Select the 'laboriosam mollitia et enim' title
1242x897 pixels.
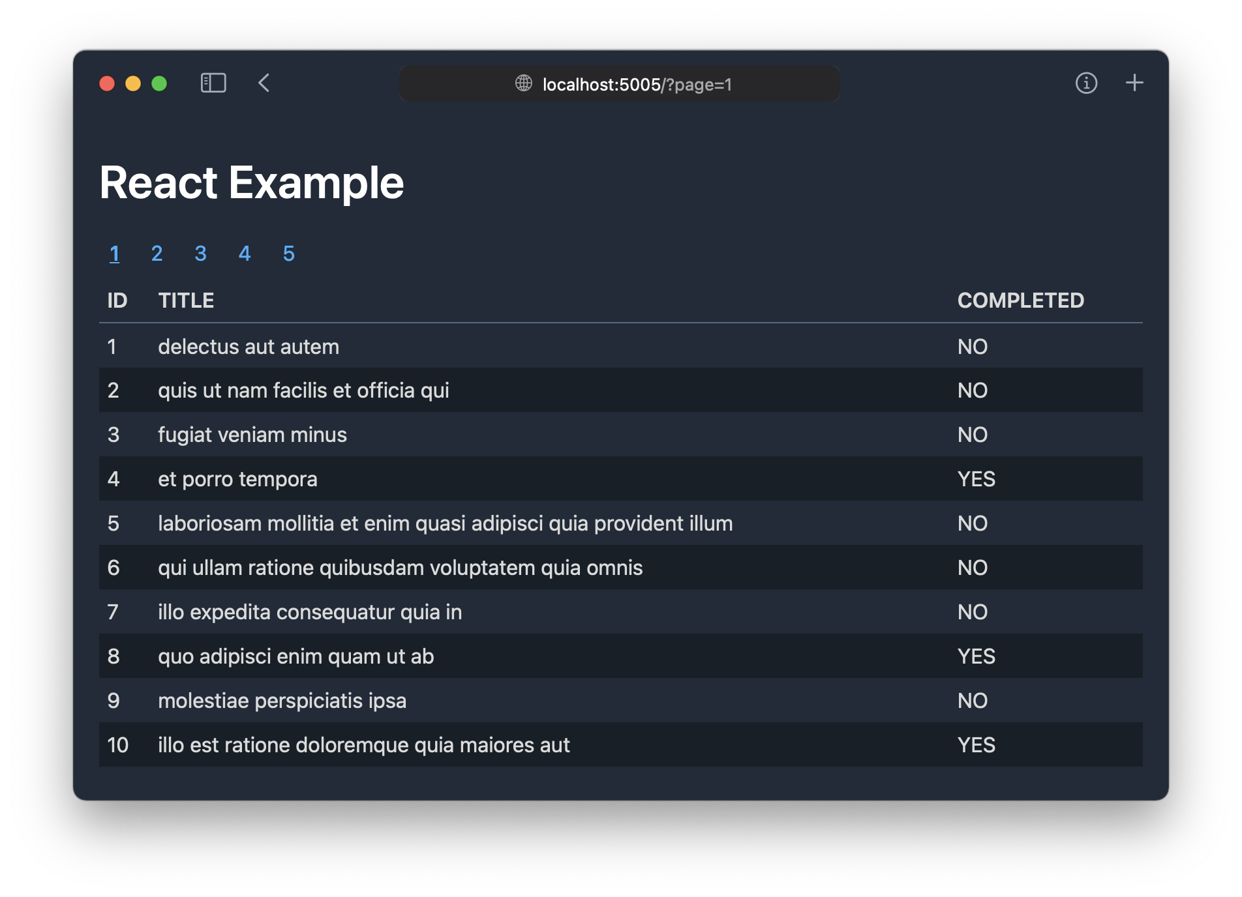[x=446, y=523]
